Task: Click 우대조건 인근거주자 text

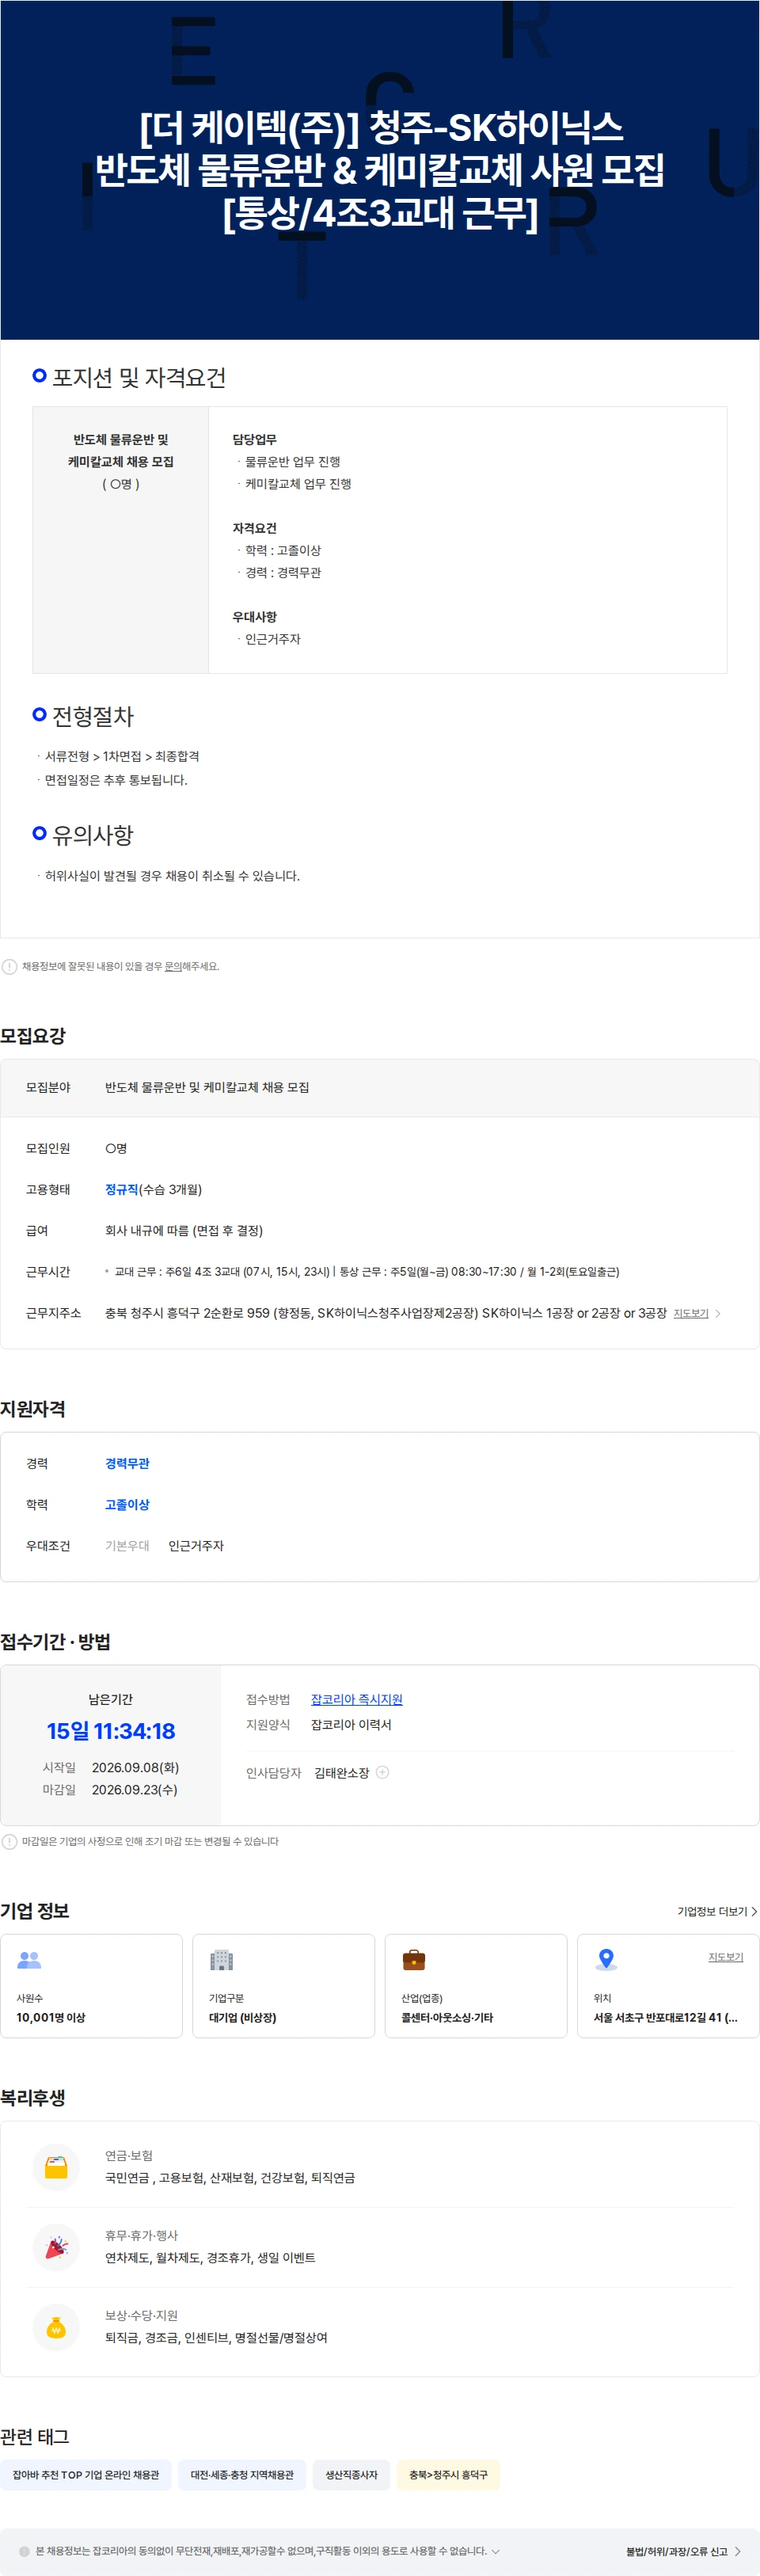Action: [196, 1545]
